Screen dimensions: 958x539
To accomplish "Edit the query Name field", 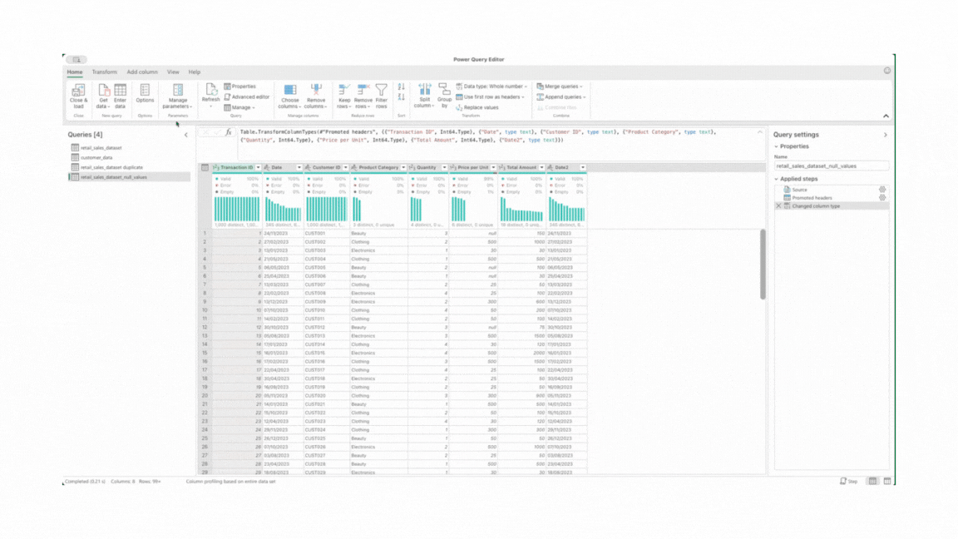I will [x=832, y=166].
